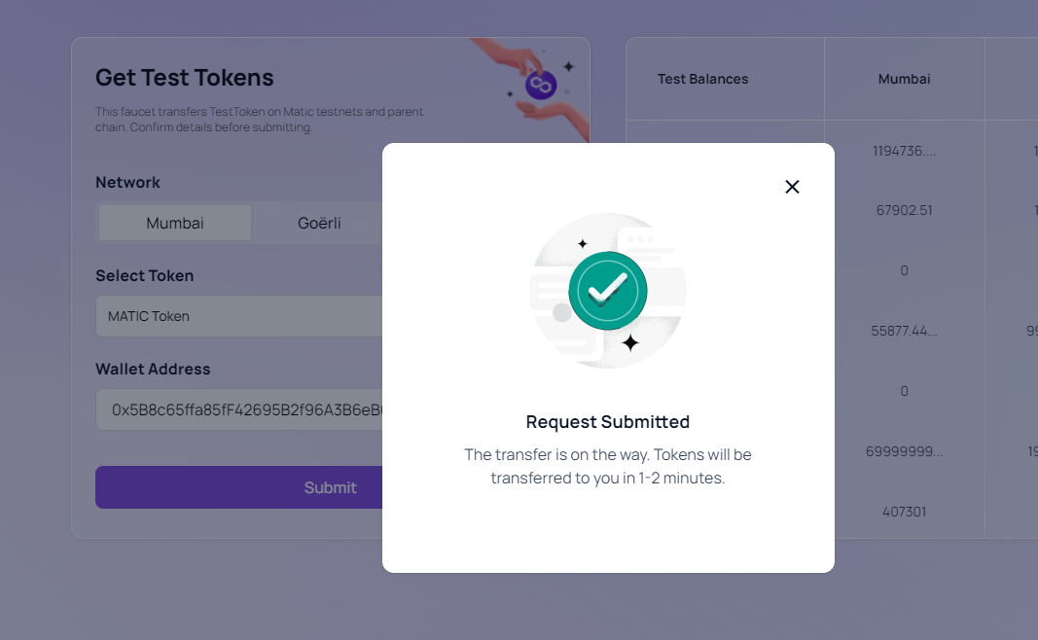Click the 67902.51 balance cell

[904, 210]
